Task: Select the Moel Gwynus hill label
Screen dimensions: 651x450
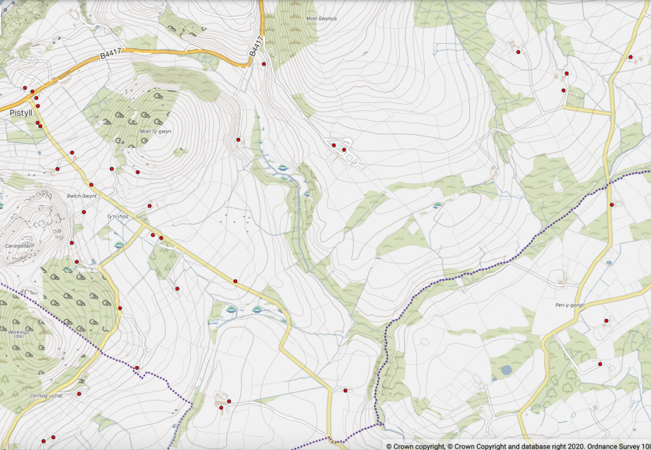Action: pos(321,19)
